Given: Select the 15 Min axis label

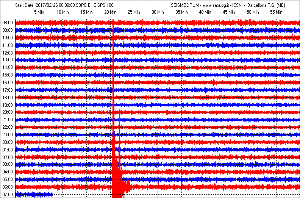Looking at the screenshot, I should [86, 12].
